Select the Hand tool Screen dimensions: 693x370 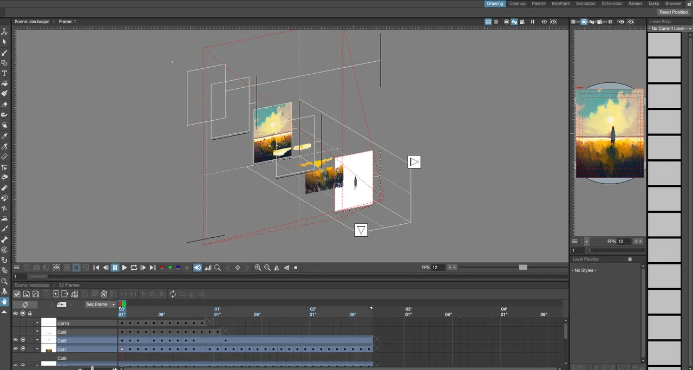pos(4,302)
